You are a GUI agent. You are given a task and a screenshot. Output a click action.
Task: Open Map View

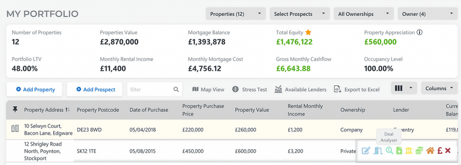pos(208,89)
